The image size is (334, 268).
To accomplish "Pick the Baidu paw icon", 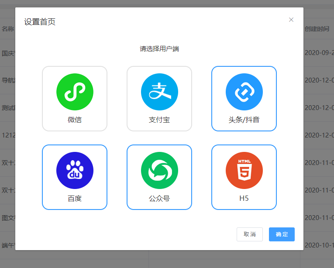I will point(75,170).
